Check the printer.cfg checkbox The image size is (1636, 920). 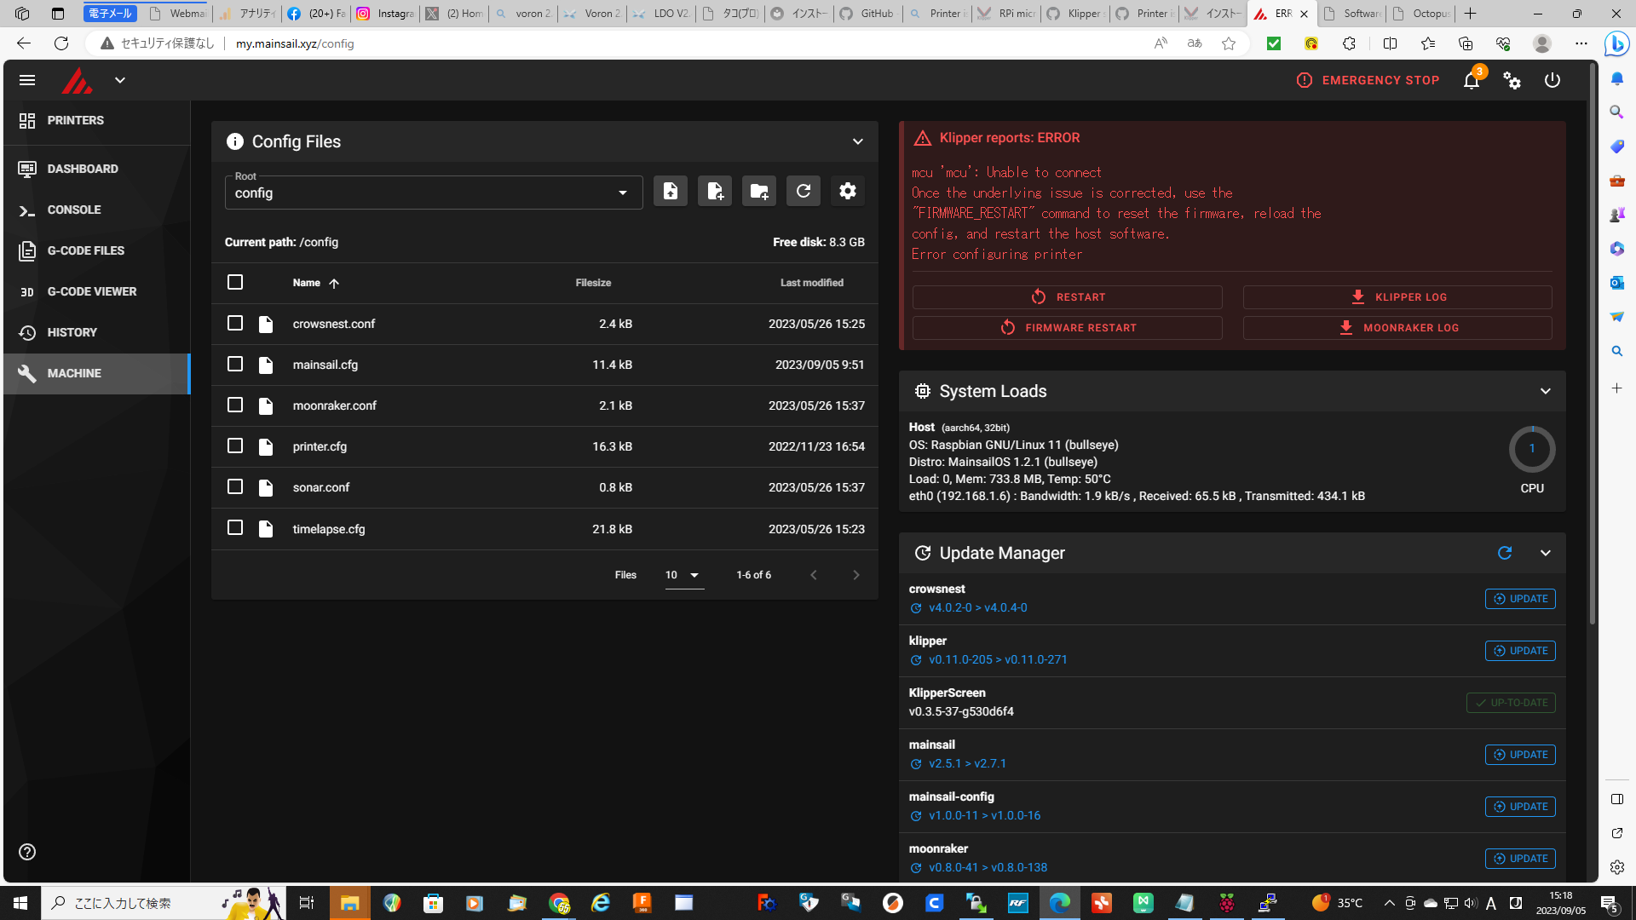(x=235, y=446)
